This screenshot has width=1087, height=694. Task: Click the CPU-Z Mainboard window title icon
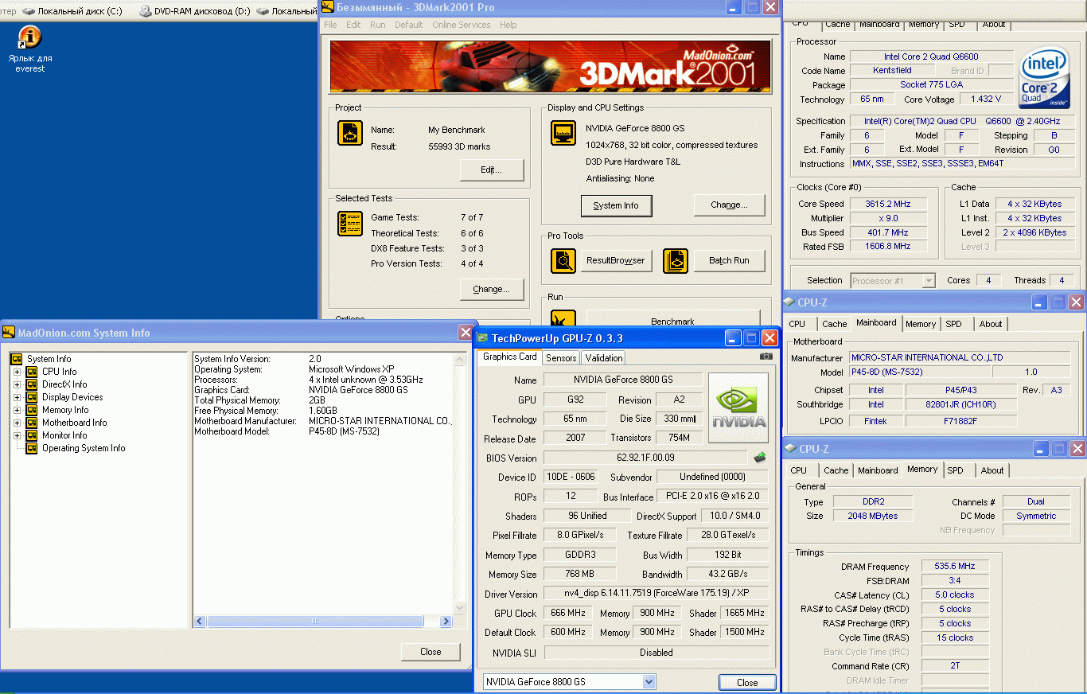789,302
